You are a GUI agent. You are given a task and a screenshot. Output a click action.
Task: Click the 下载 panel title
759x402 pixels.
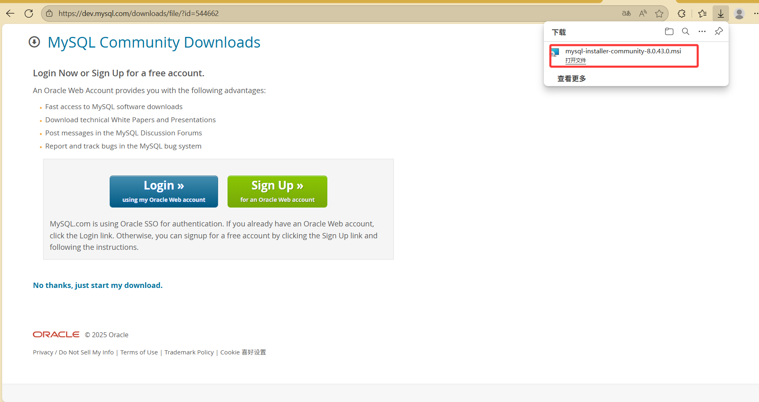[x=559, y=32]
